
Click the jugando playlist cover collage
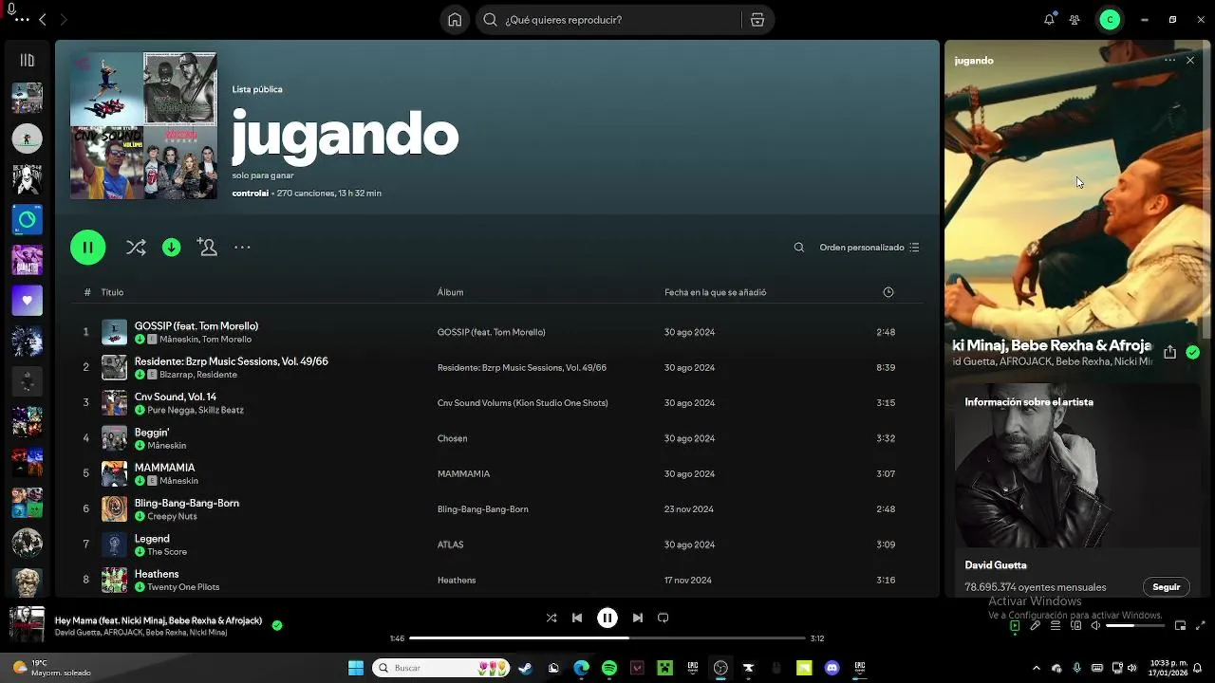[x=143, y=126]
